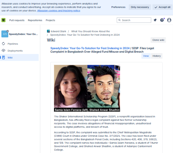
Task: Click Accept all cookies button
Action: (162, 7)
